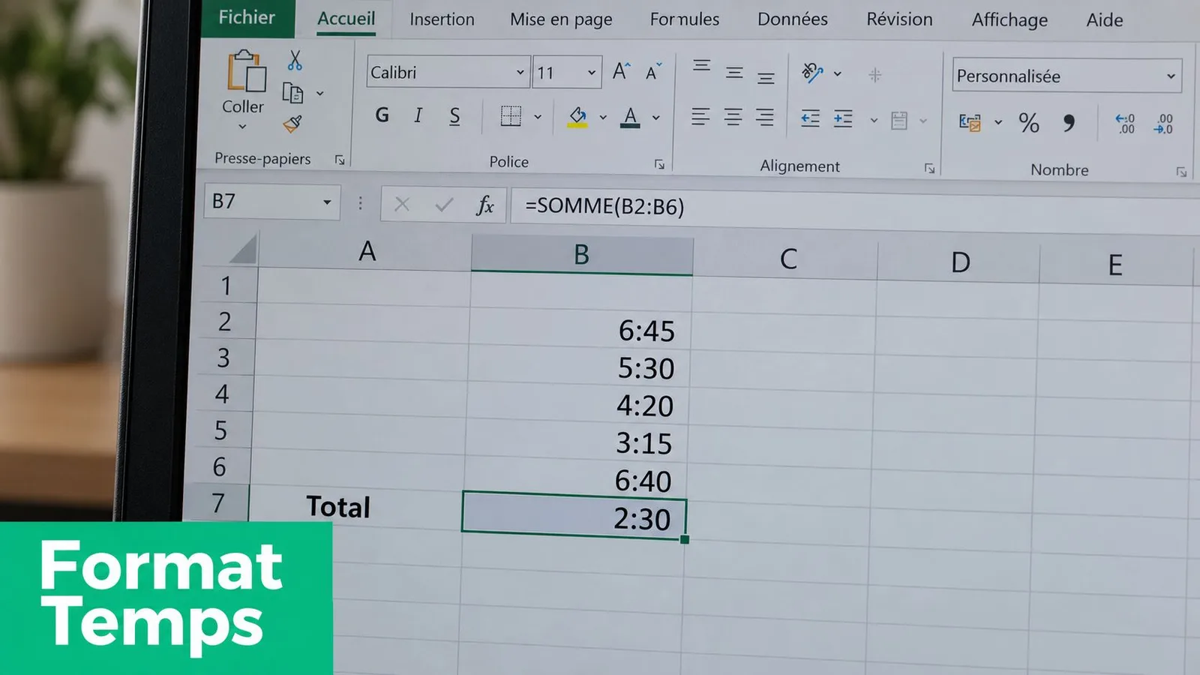The width and height of the screenshot is (1200, 675).
Task: Increase the cell indent
Action: pyautogui.click(x=843, y=119)
